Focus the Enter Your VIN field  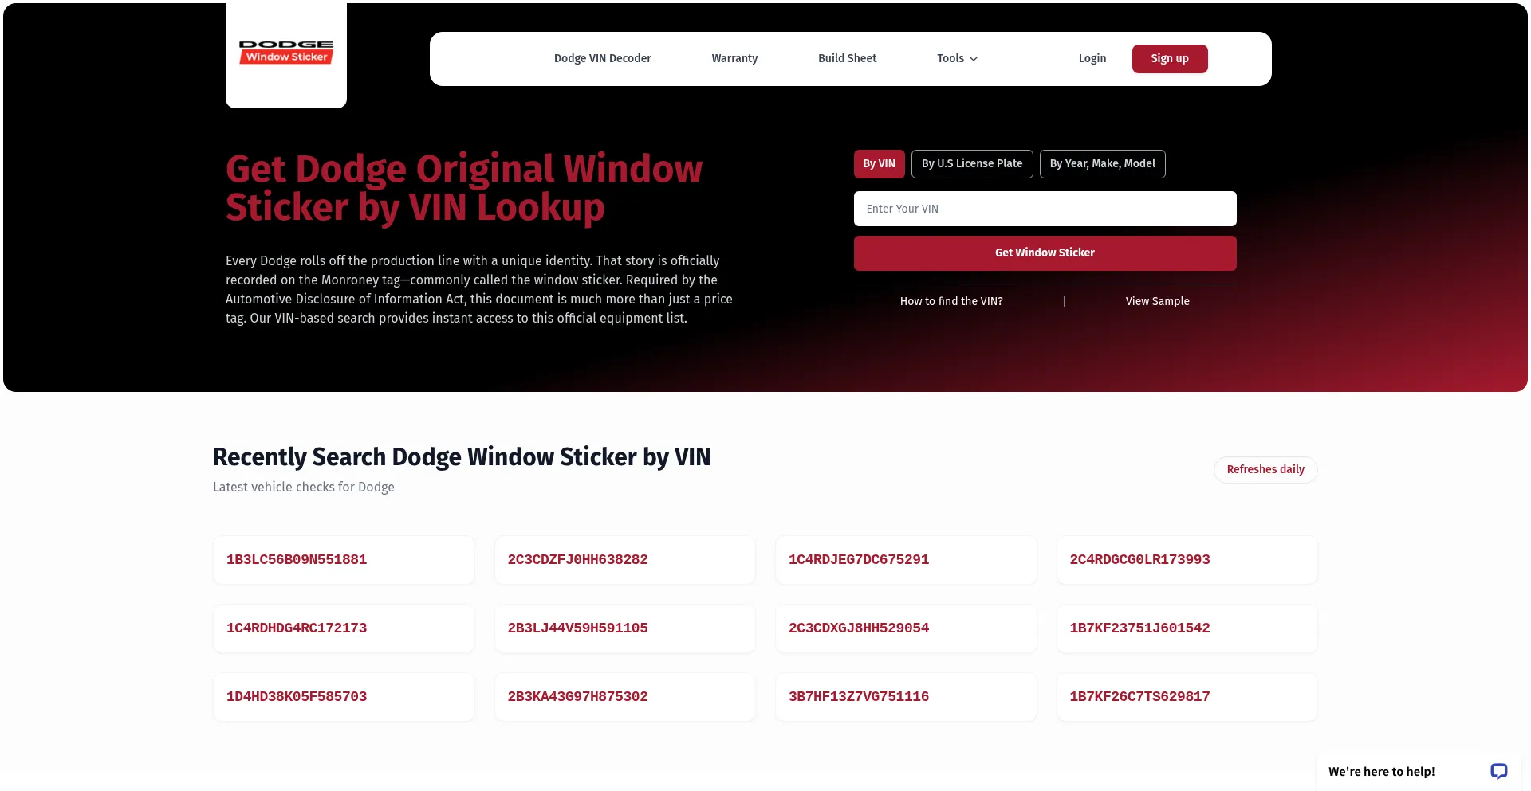point(1045,209)
